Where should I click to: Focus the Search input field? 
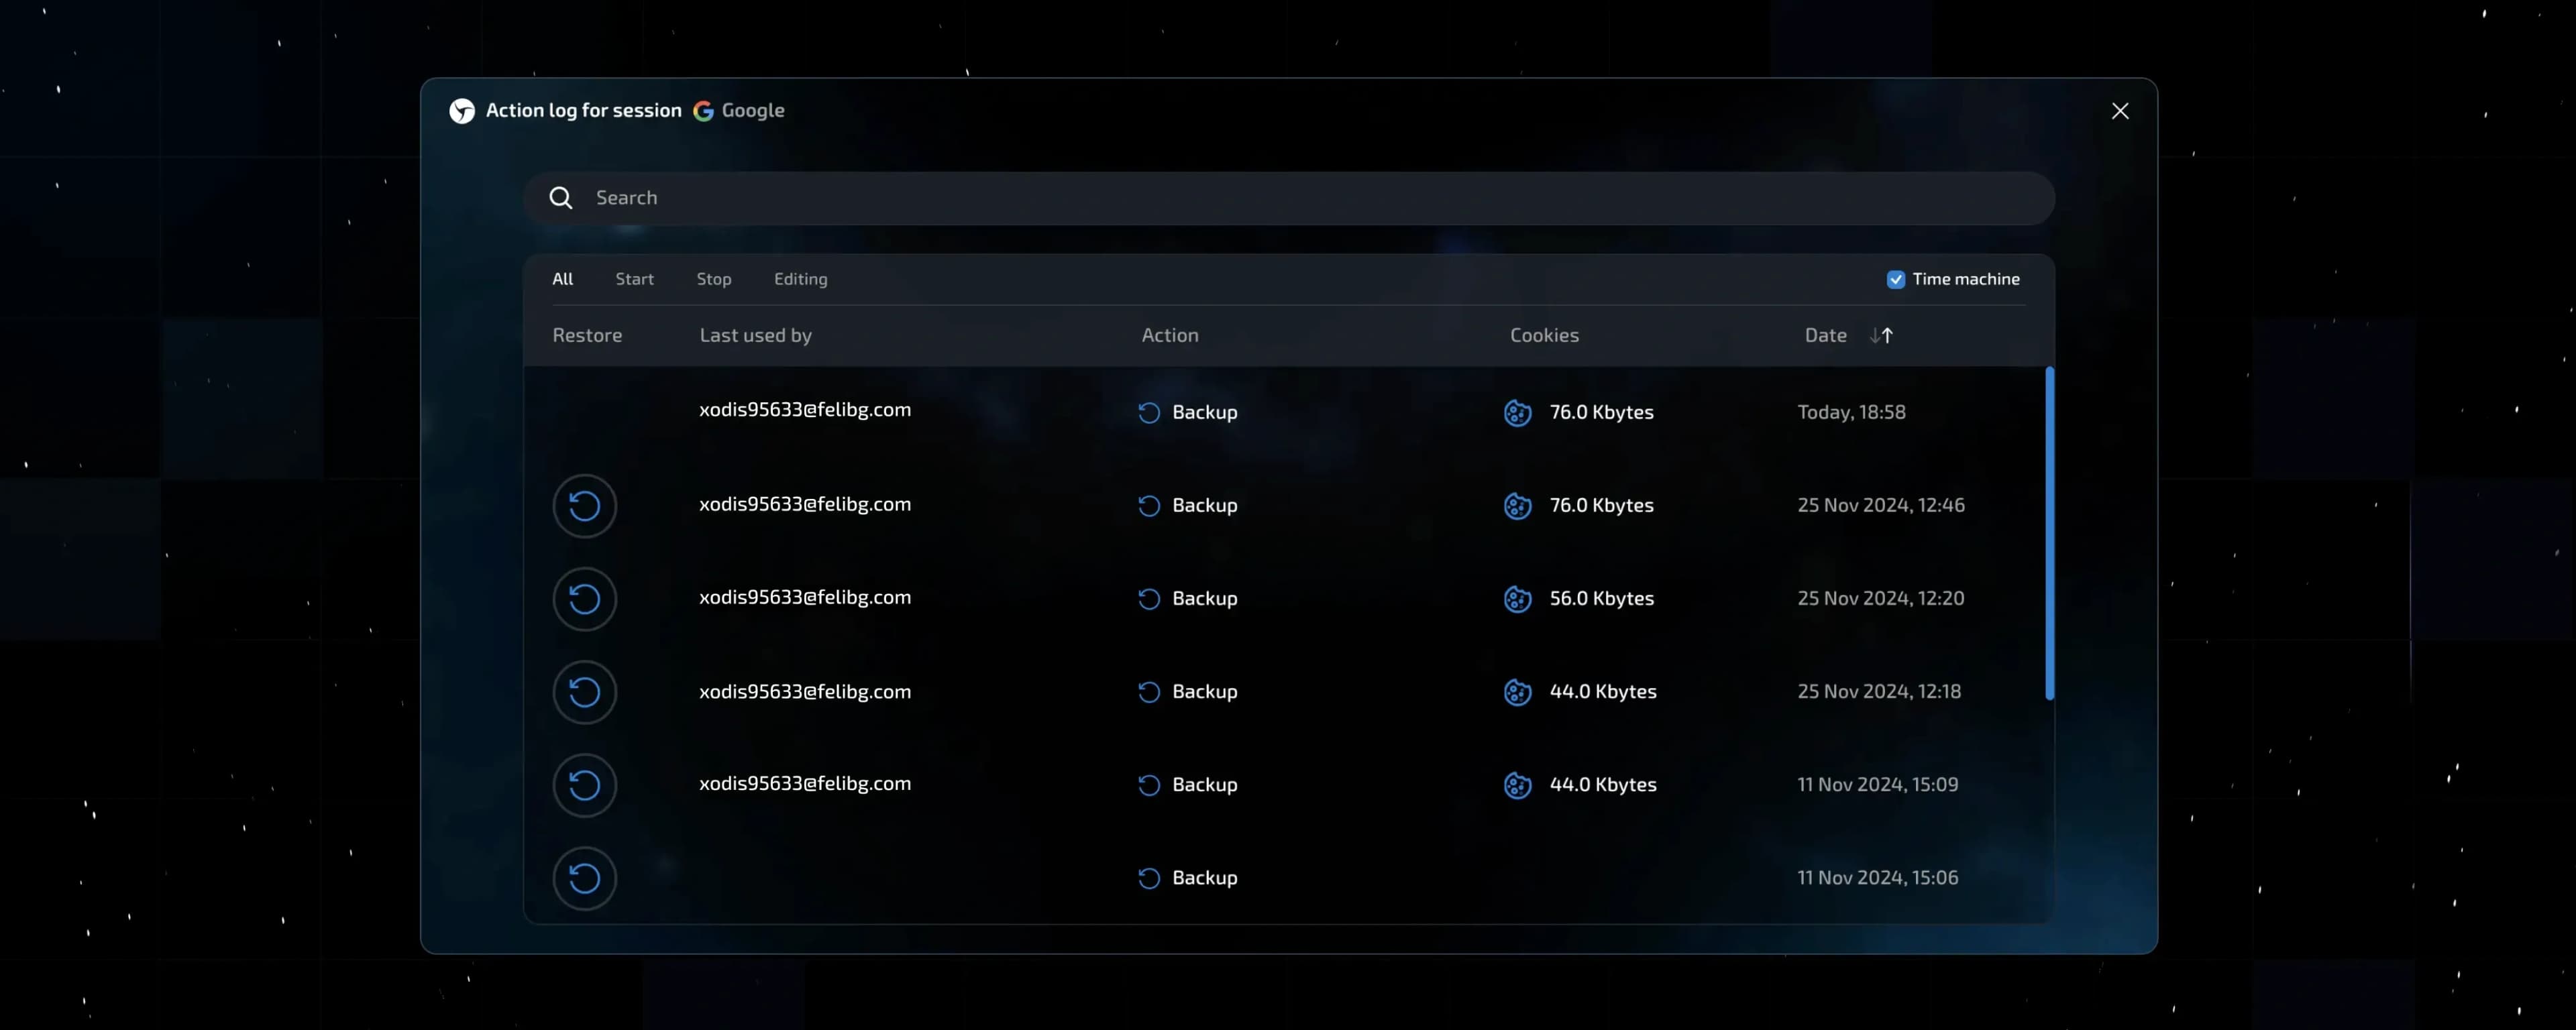click(1300, 198)
